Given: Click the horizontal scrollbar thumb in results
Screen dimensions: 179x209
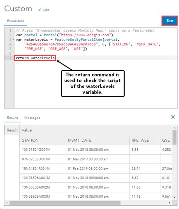Looking at the screenshot, I should point(65,203).
